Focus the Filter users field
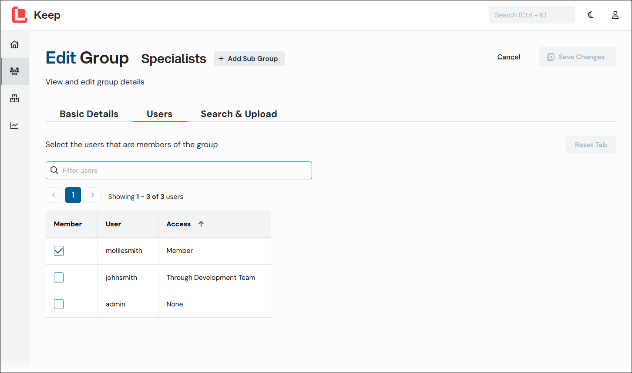 (179, 170)
